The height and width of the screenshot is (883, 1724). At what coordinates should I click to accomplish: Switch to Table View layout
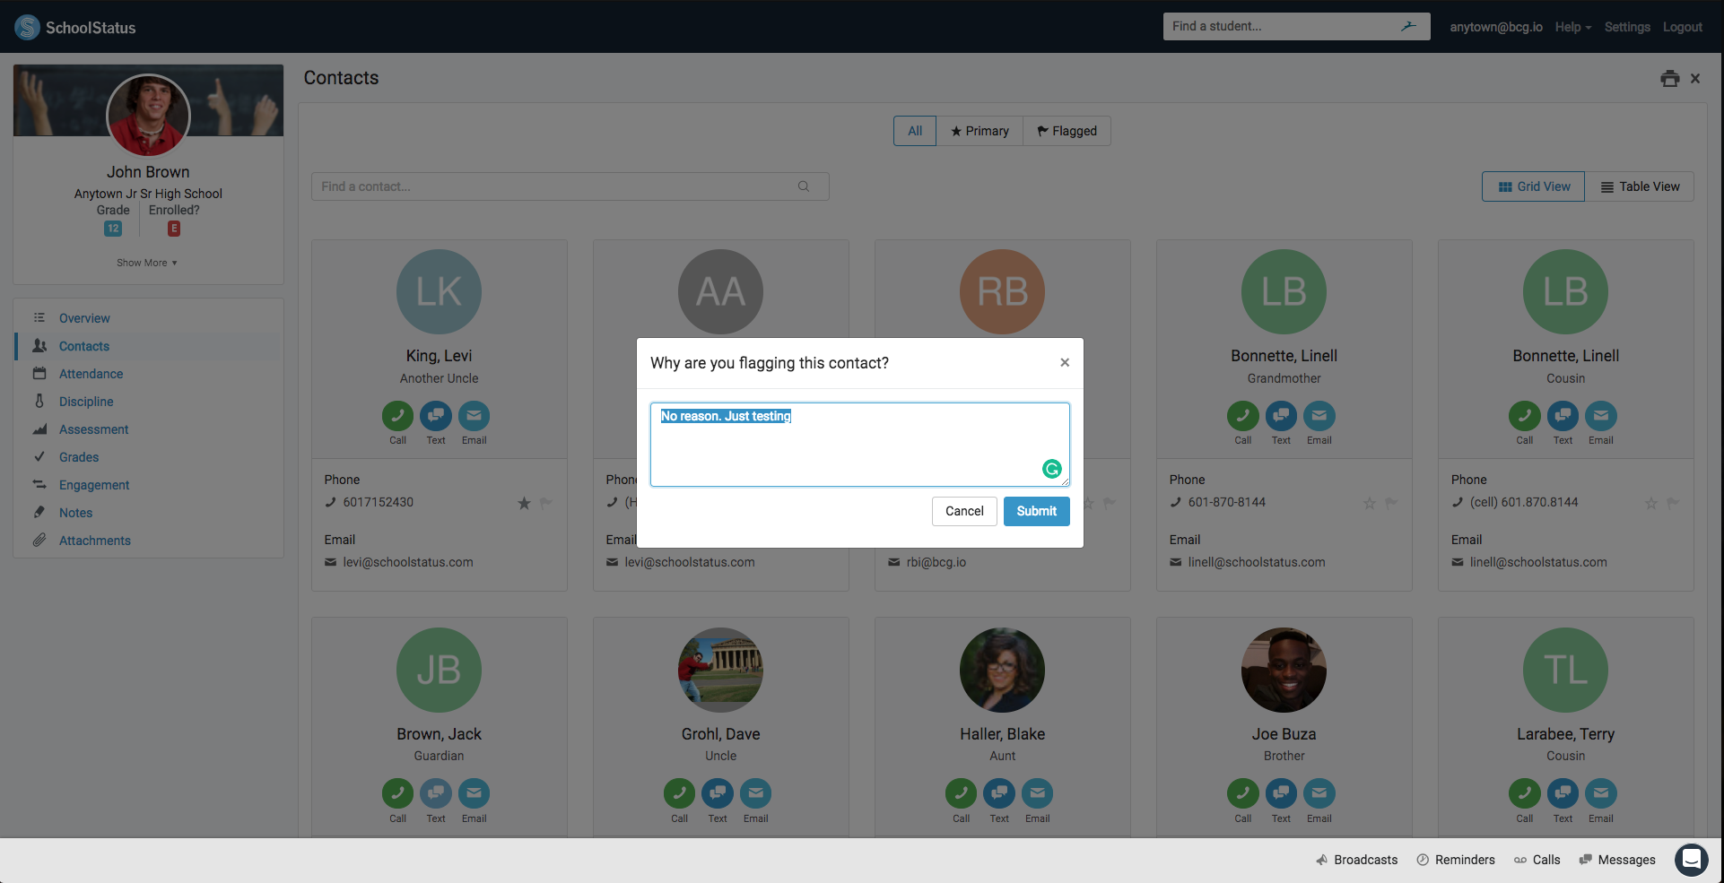tap(1639, 186)
